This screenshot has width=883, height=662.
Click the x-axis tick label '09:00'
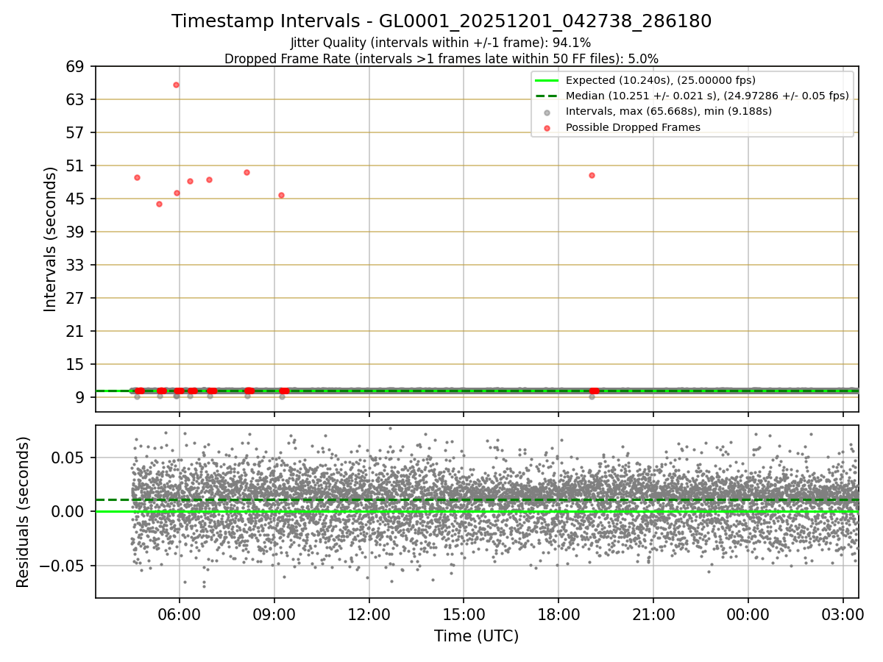(274, 613)
